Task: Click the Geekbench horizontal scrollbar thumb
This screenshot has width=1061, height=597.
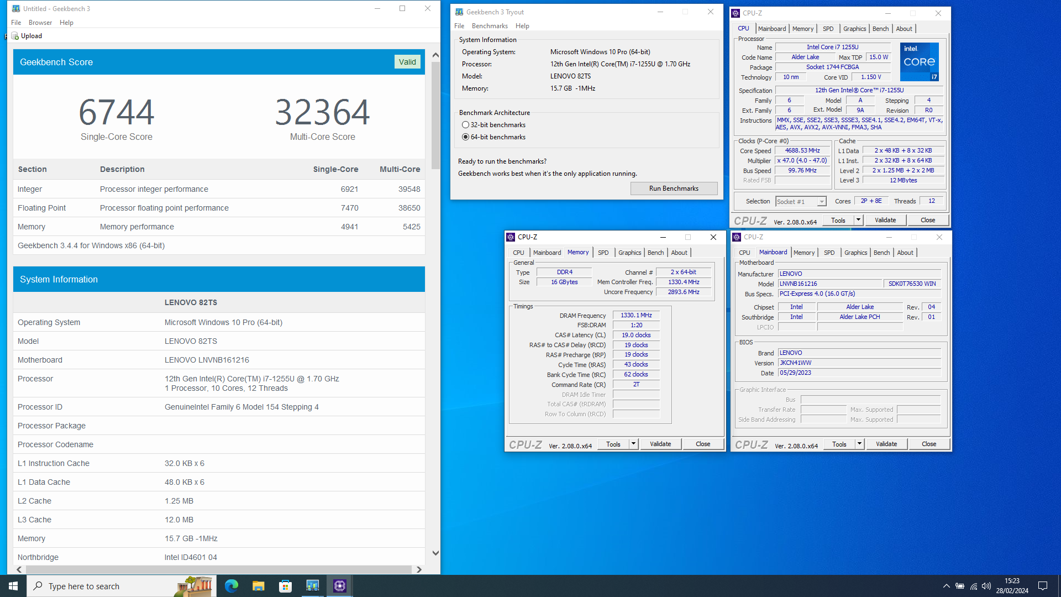Action: [x=218, y=569]
